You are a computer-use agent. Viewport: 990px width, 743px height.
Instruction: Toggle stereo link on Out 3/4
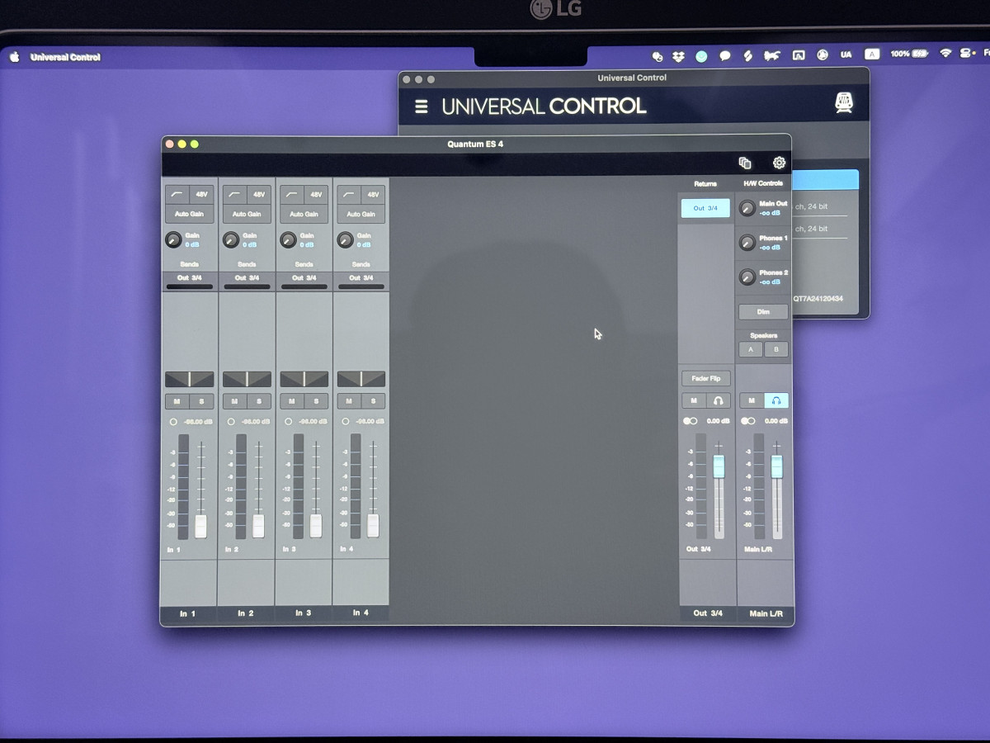coord(691,421)
